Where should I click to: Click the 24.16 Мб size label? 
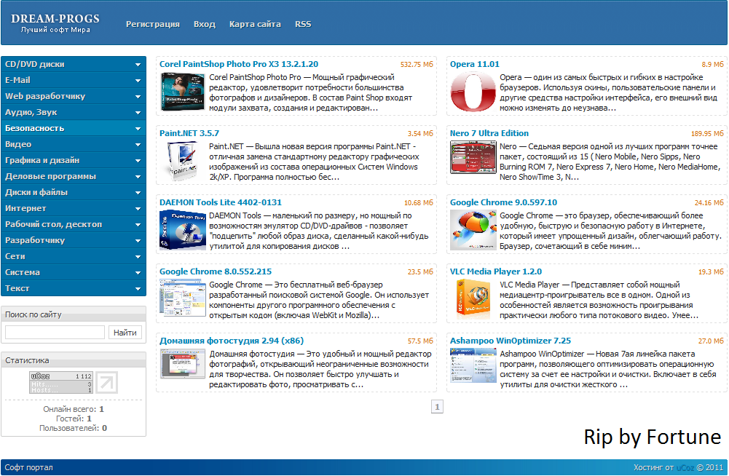coord(709,203)
